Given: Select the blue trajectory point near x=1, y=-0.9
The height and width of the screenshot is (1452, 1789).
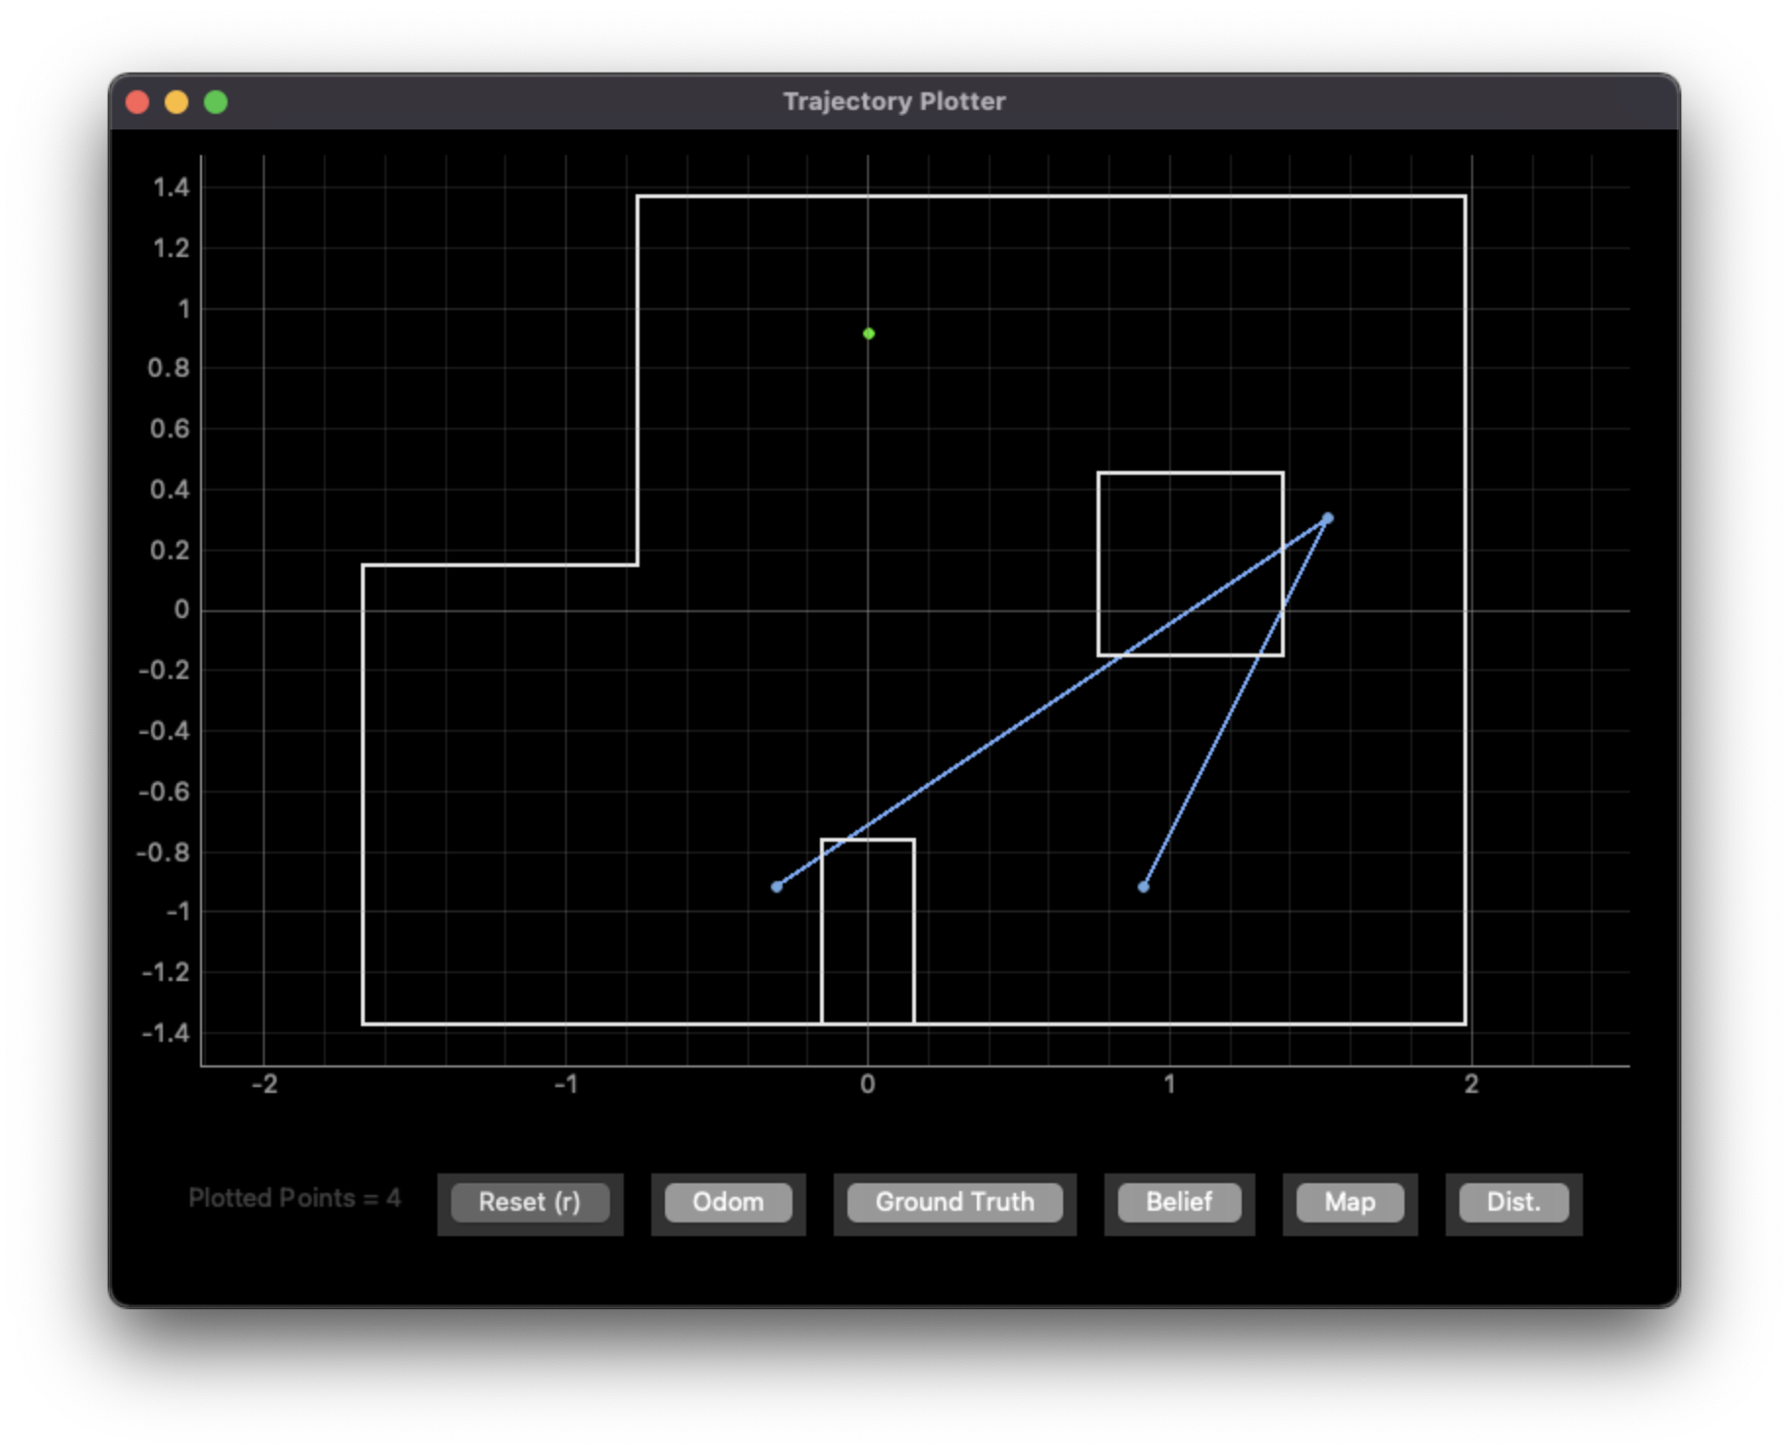Looking at the screenshot, I should coord(1143,887).
